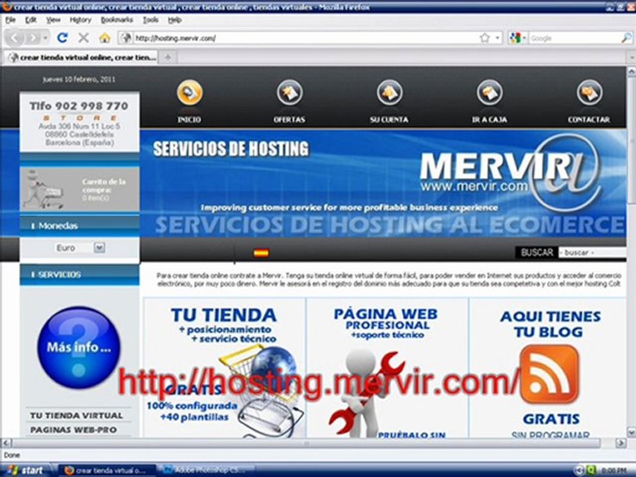636x477 pixels.
Task: Click the OFERTAS round nav icon
Action: [290, 93]
